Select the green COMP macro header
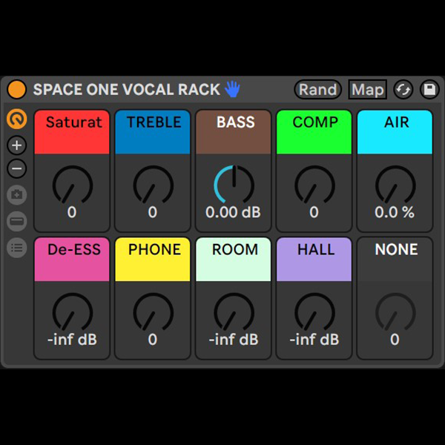The image size is (445, 445). [x=314, y=132]
